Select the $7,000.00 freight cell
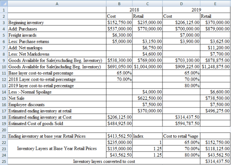The height and width of the screenshot is (165, 231). [181, 35]
